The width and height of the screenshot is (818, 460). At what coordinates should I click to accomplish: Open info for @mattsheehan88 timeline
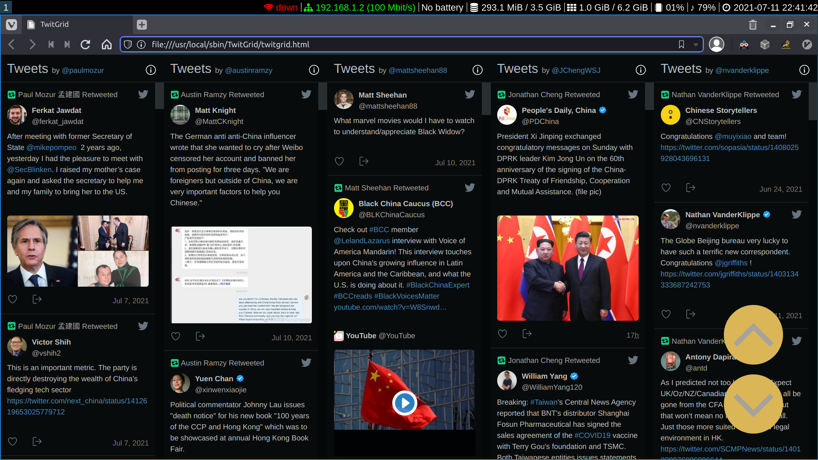[x=478, y=70]
